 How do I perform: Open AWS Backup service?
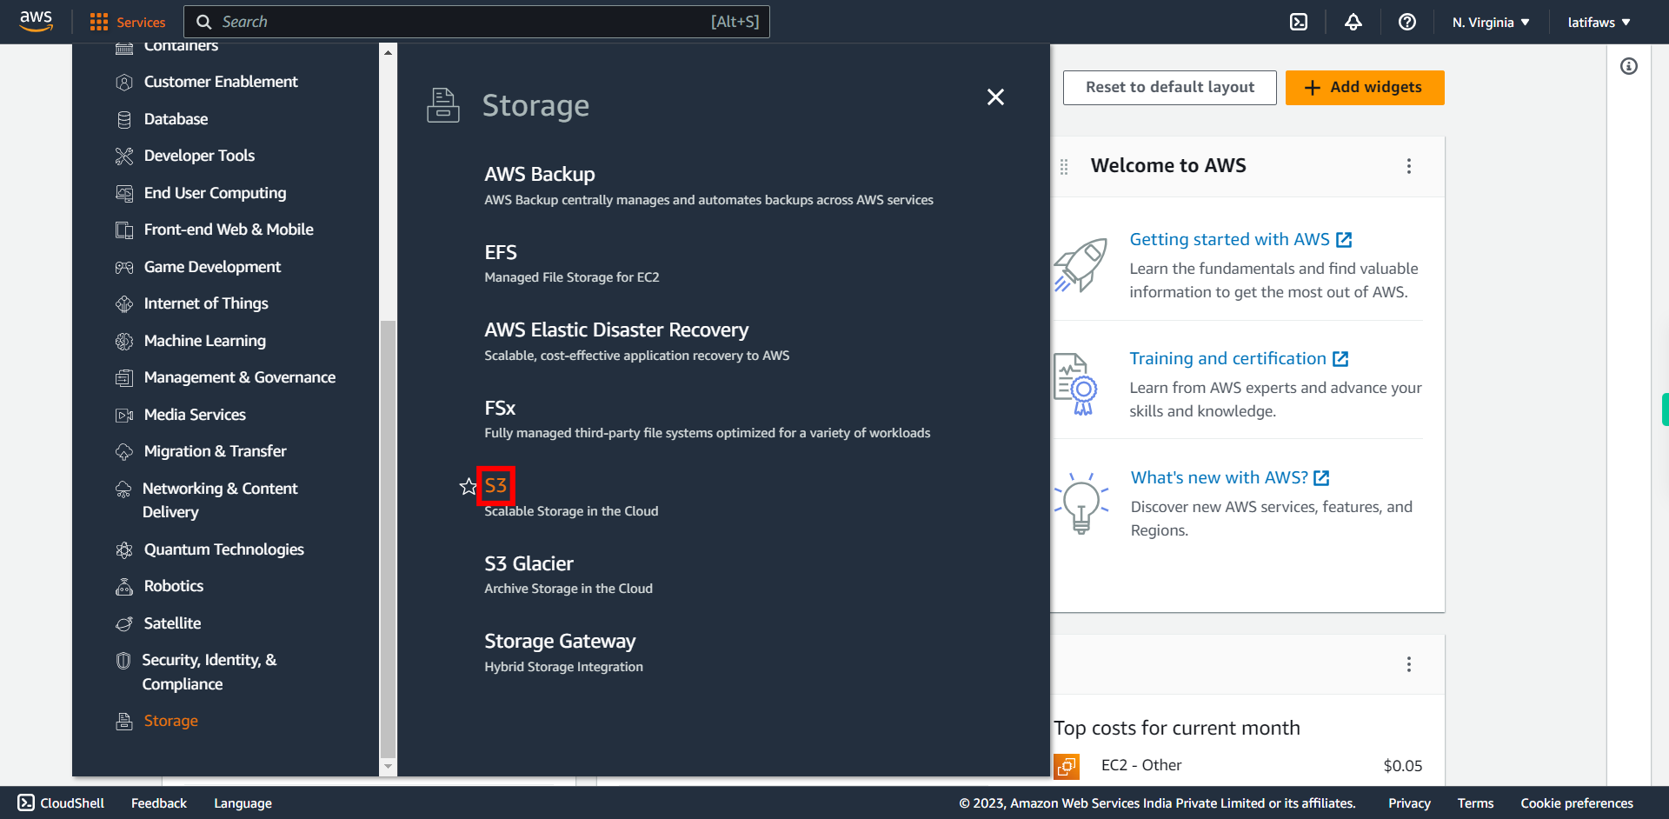coord(540,174)
